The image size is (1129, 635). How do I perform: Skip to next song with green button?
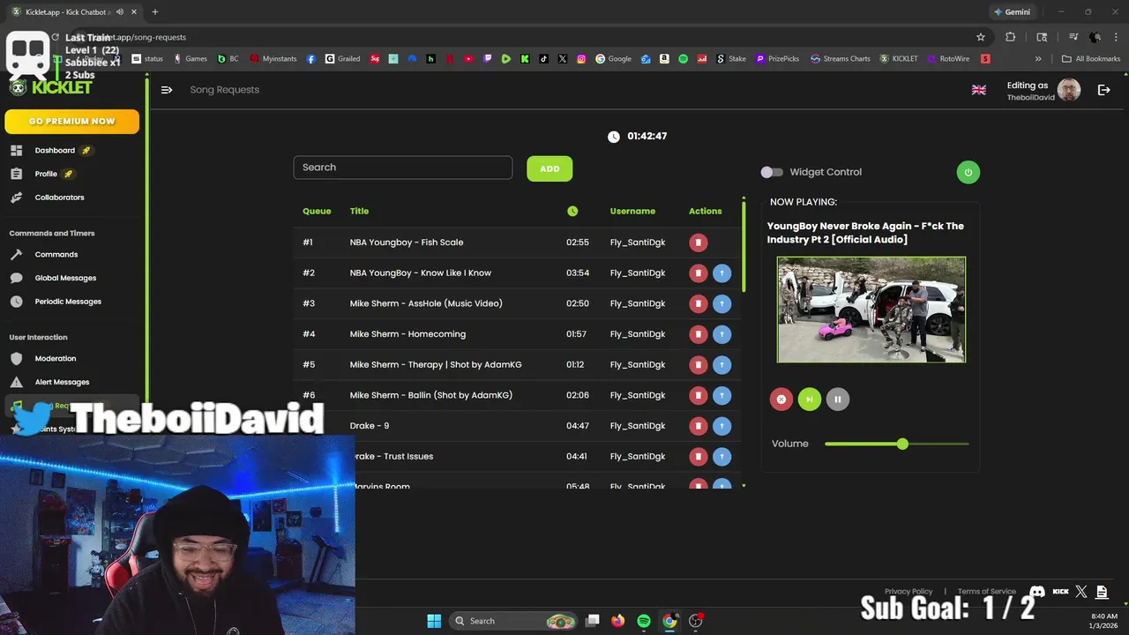point(809,400)
